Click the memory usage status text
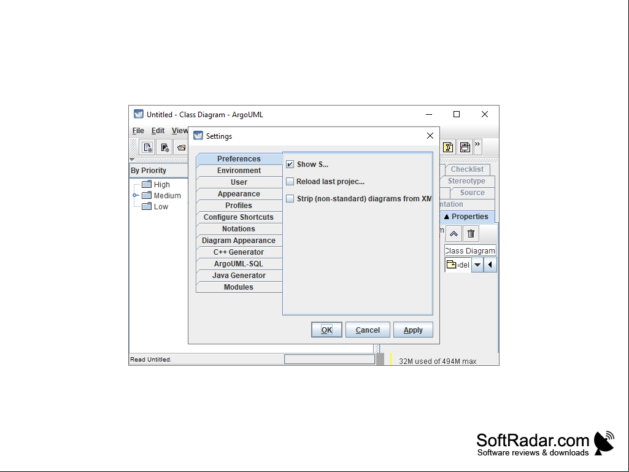Screen dimensions: 629x472 438,362
